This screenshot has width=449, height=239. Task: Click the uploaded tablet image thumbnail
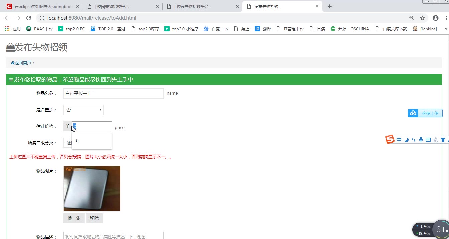[x=92, y=188]
